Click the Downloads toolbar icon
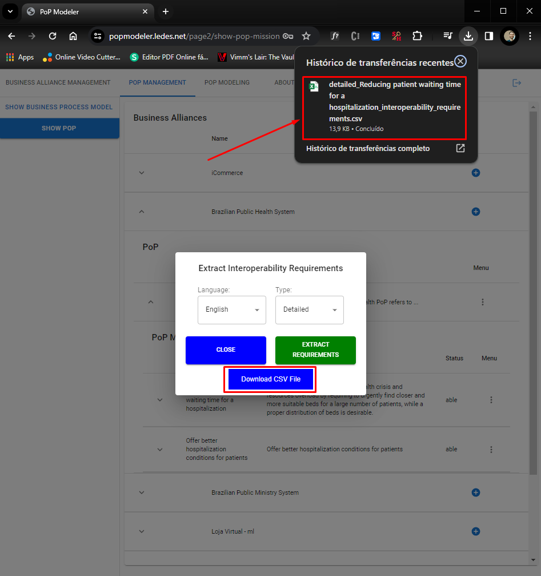 (x=468, y=36)
